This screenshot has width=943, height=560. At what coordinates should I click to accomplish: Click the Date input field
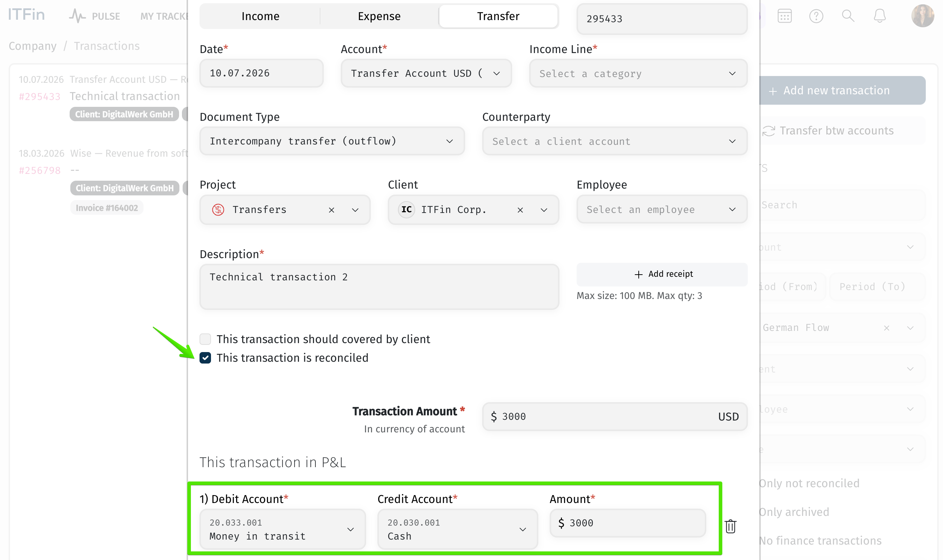click(x=261, y=73)
